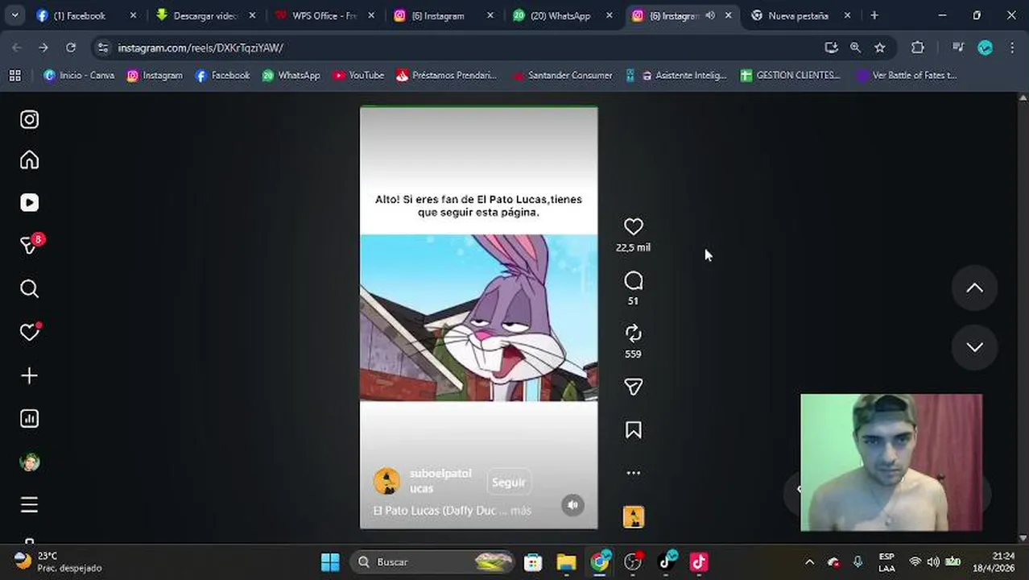Image resolution: width=1029 pixels, height=580 pixels.
Task: Open GESTION CLIENTES bookmark
Action: (x=790, y=75)
